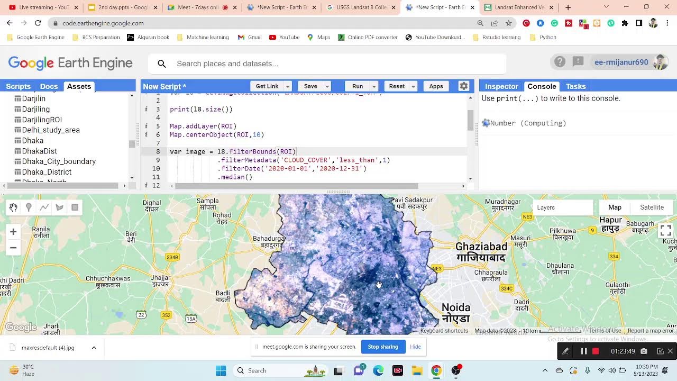Toggle fullscreen map view
Viewport: 677px width, 381px height.
point(665,230)
